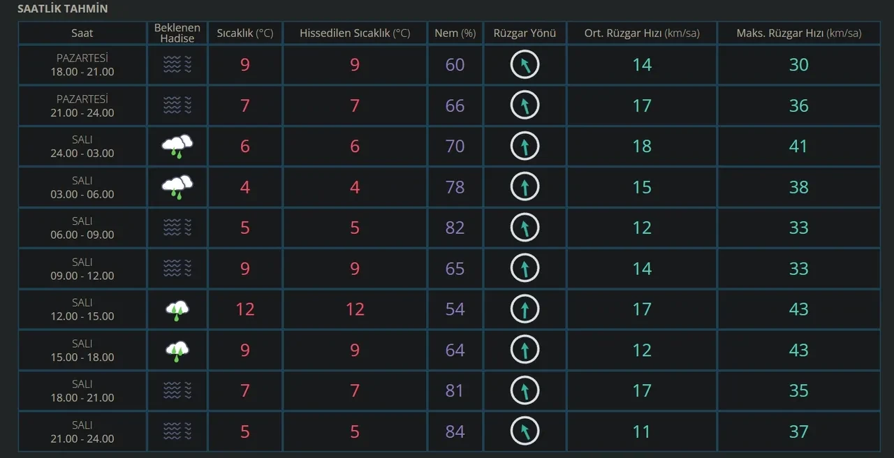
Task: Click the 84 humidity value in last row
Action: tap(455, 431)
